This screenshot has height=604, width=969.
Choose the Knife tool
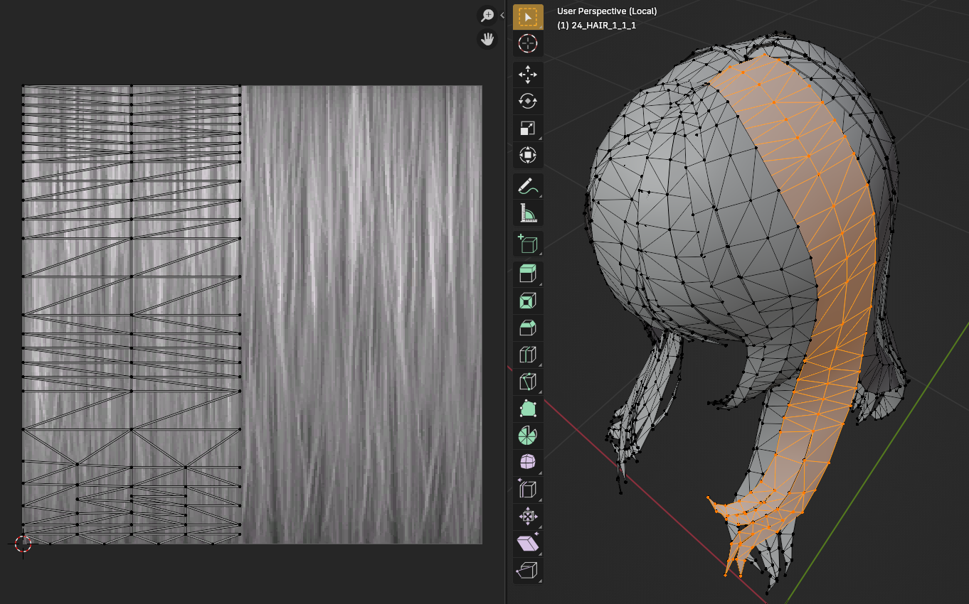click(528, 382)
